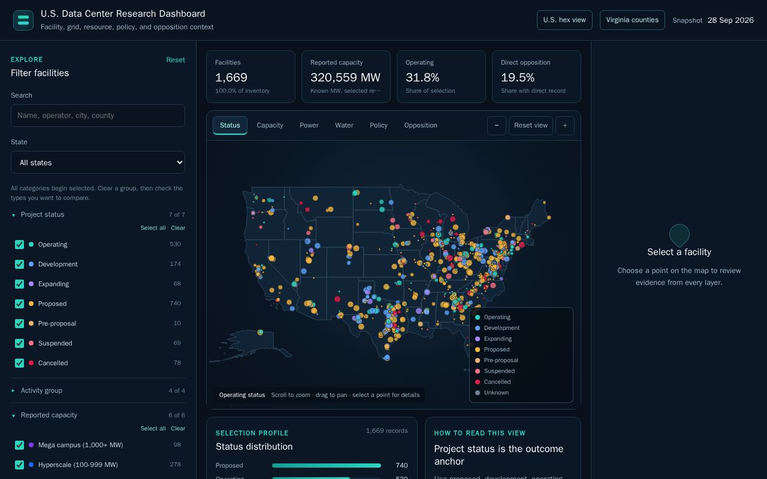The image size is (767, 479).
Task: Select all Project status types
Action: pos(153,228)
